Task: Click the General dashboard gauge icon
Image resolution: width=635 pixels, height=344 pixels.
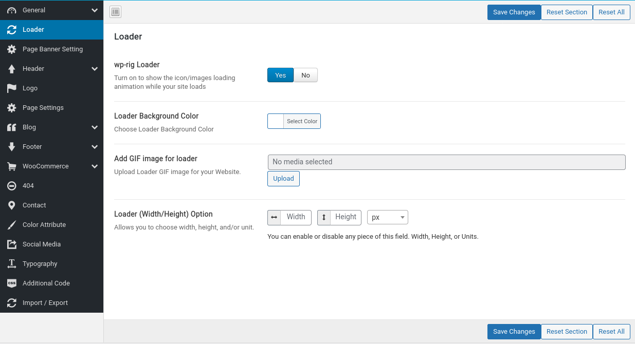Action: (x=11, y=10)
